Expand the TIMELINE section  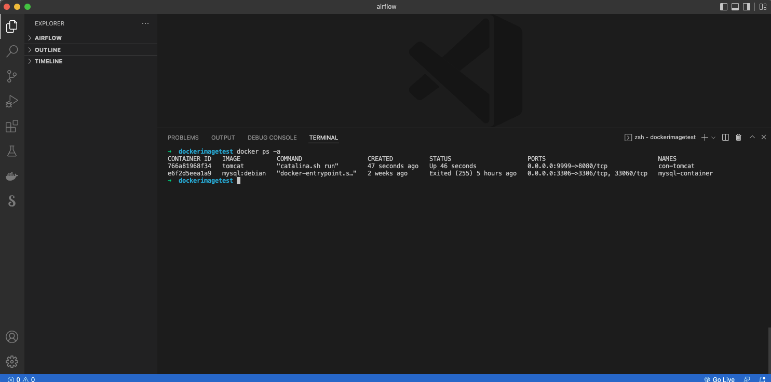click(x=91, y=61)
